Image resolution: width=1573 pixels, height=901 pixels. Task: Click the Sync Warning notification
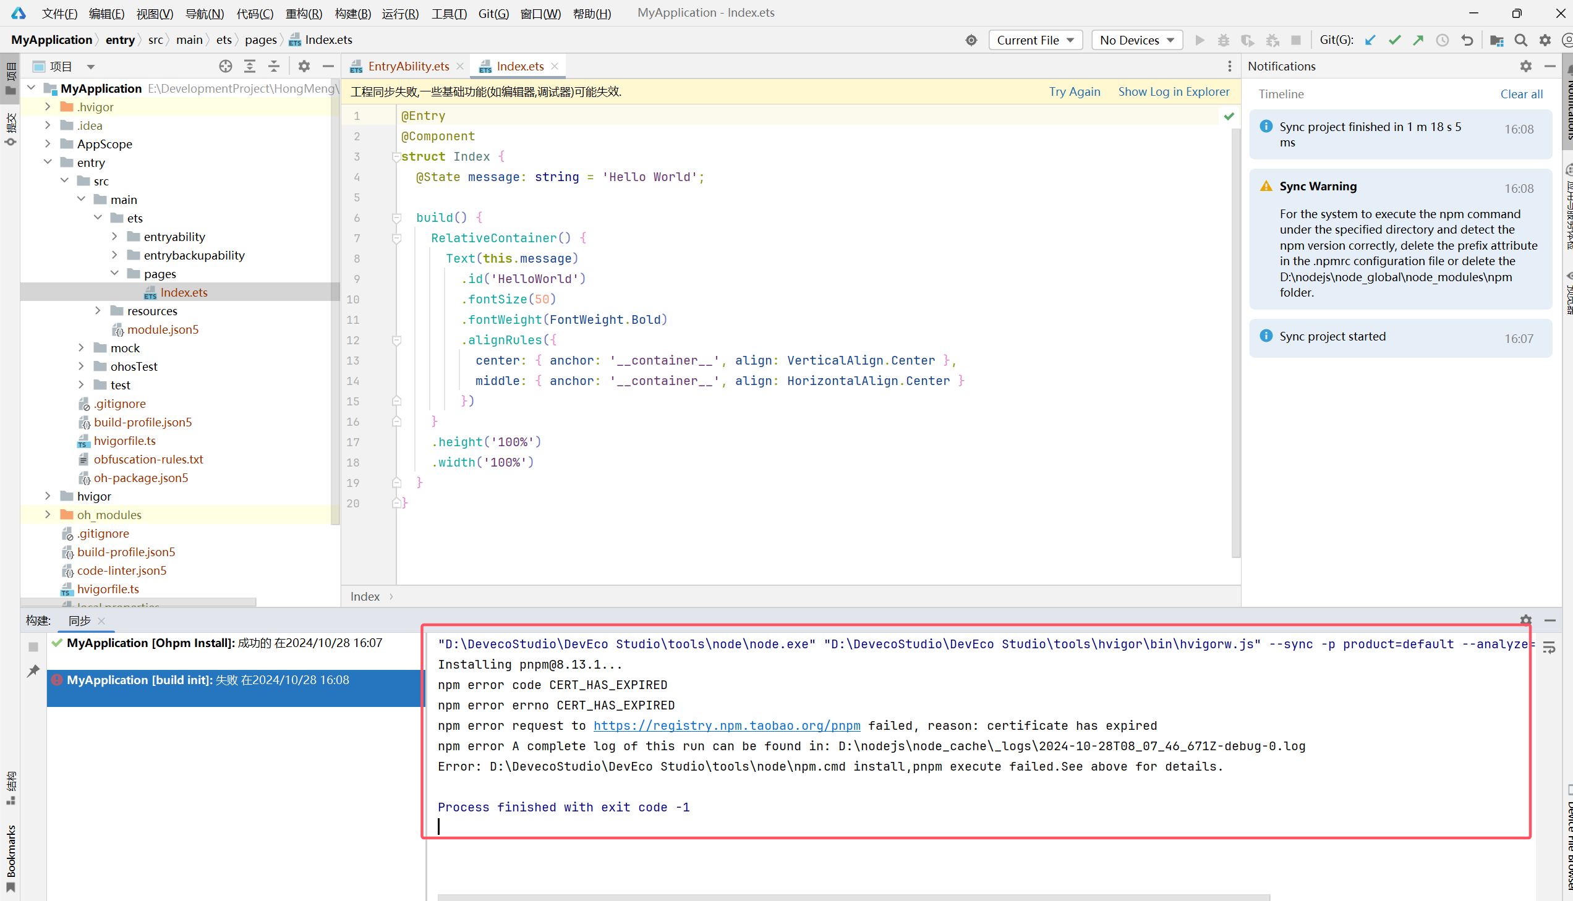pos(1400,239)
